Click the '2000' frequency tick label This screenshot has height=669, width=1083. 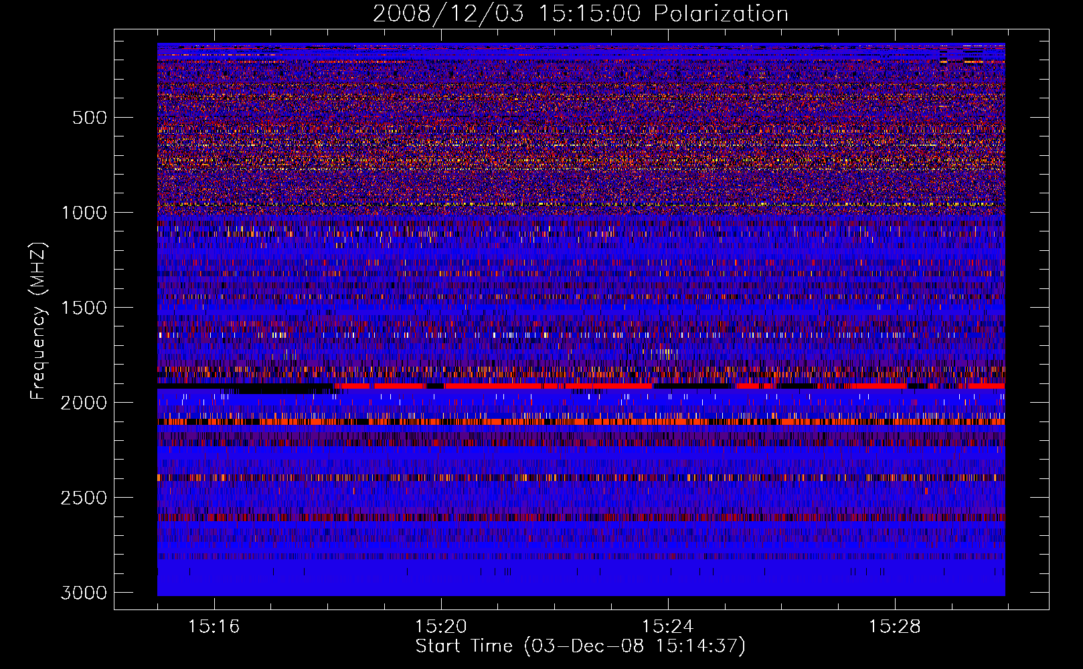coord(84,403)
